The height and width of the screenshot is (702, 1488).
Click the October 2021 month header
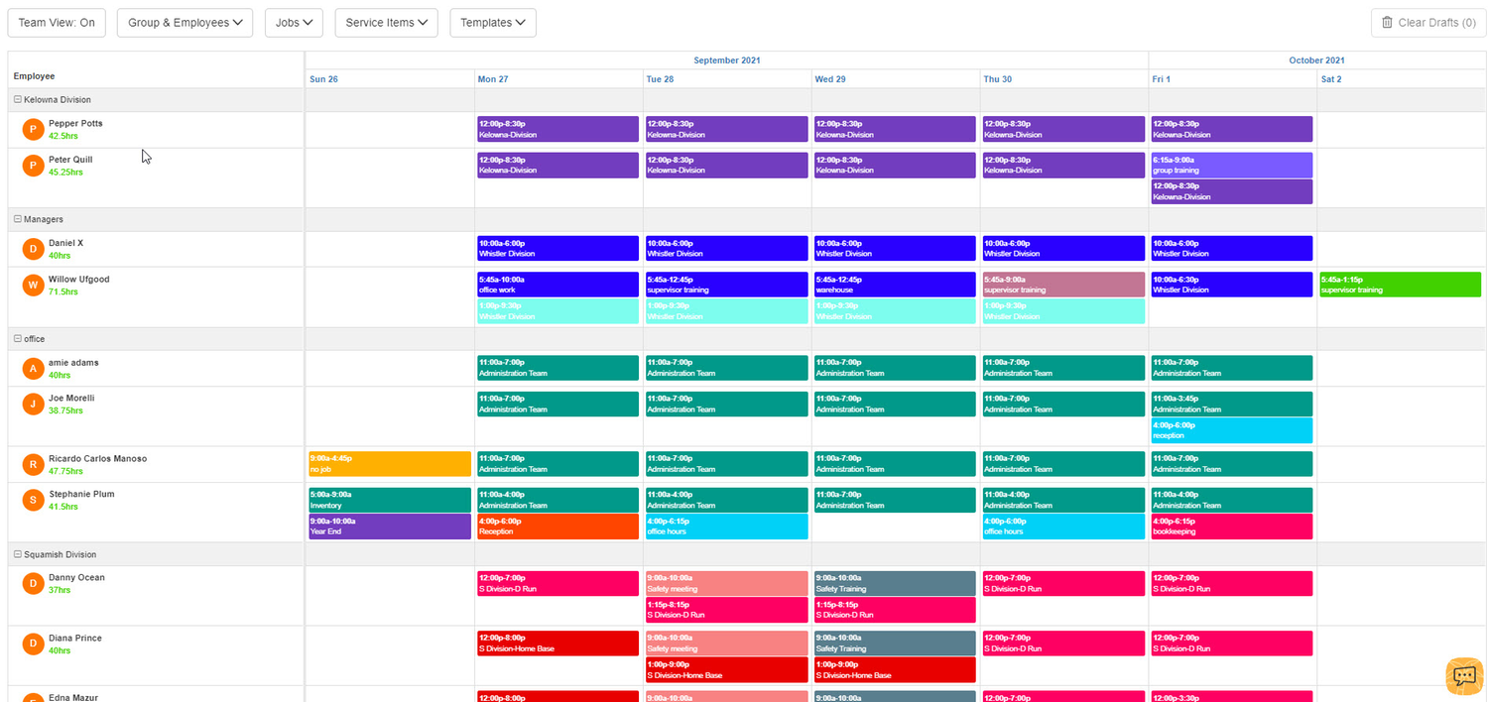[1316, 60]
